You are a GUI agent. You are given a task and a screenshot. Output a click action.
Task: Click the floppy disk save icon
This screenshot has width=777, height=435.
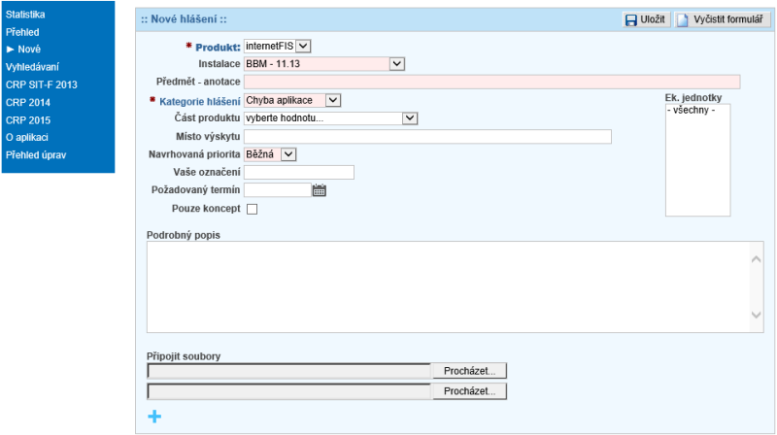pos(630,19)
